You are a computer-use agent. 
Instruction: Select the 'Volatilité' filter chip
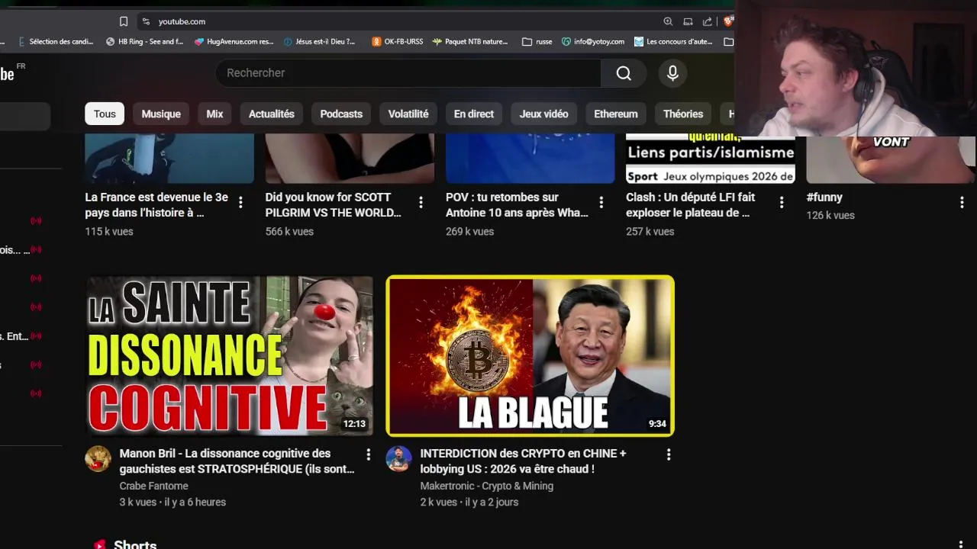(408, 114)
